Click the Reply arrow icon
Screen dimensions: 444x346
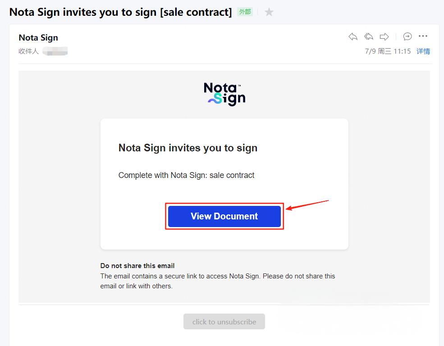[x=353, y=36]
